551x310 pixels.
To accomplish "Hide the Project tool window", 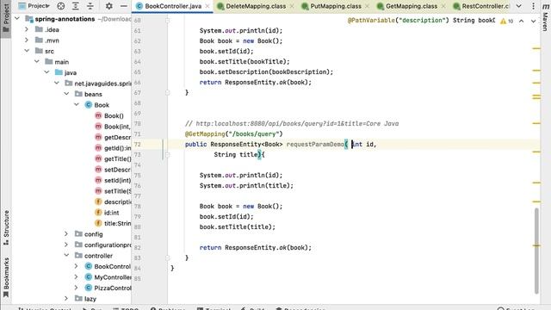I will pos(124,6).
